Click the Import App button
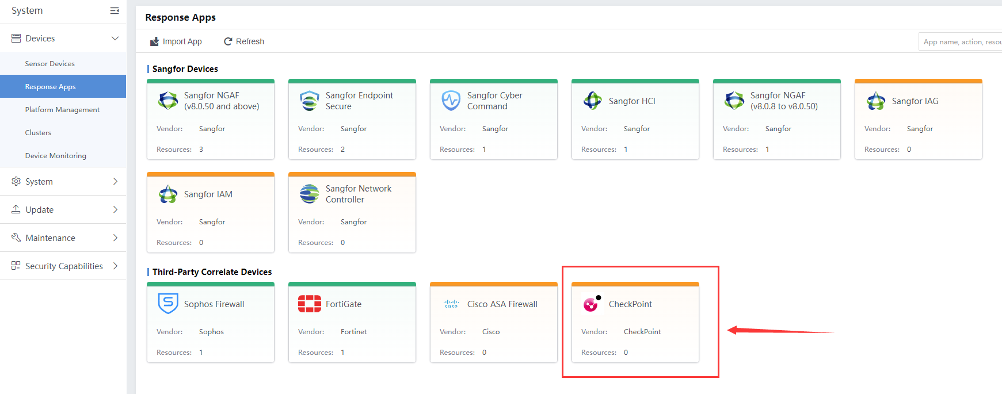This screenshot has width=1002, height=394. tap(176, 41)
